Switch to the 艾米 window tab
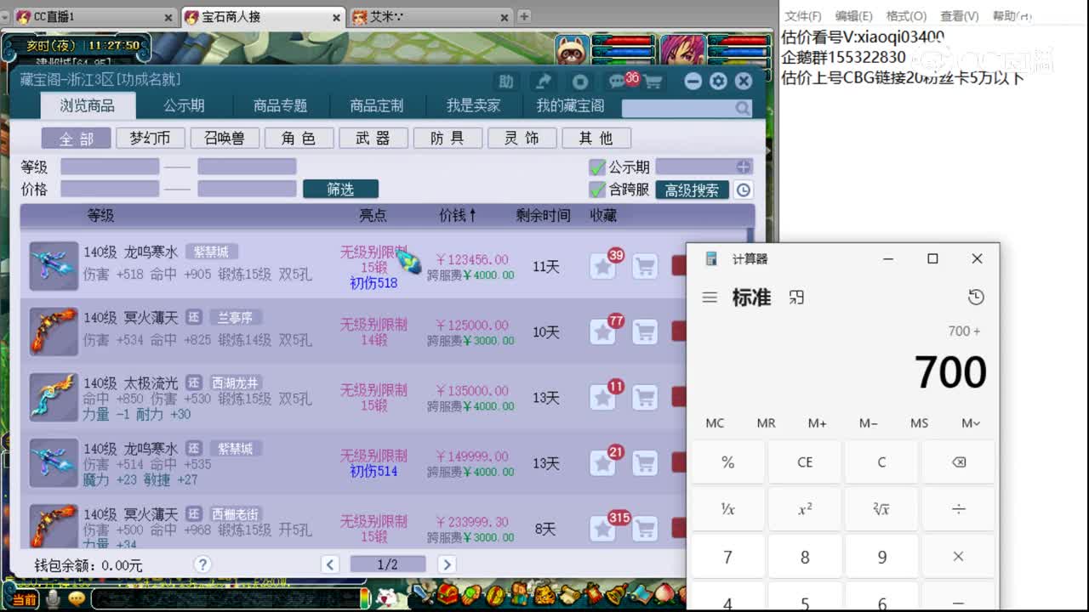This screenshot has width=1089, height=612. 430,16
